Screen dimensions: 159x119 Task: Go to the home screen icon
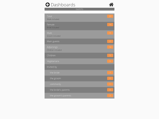coord(111,5)
